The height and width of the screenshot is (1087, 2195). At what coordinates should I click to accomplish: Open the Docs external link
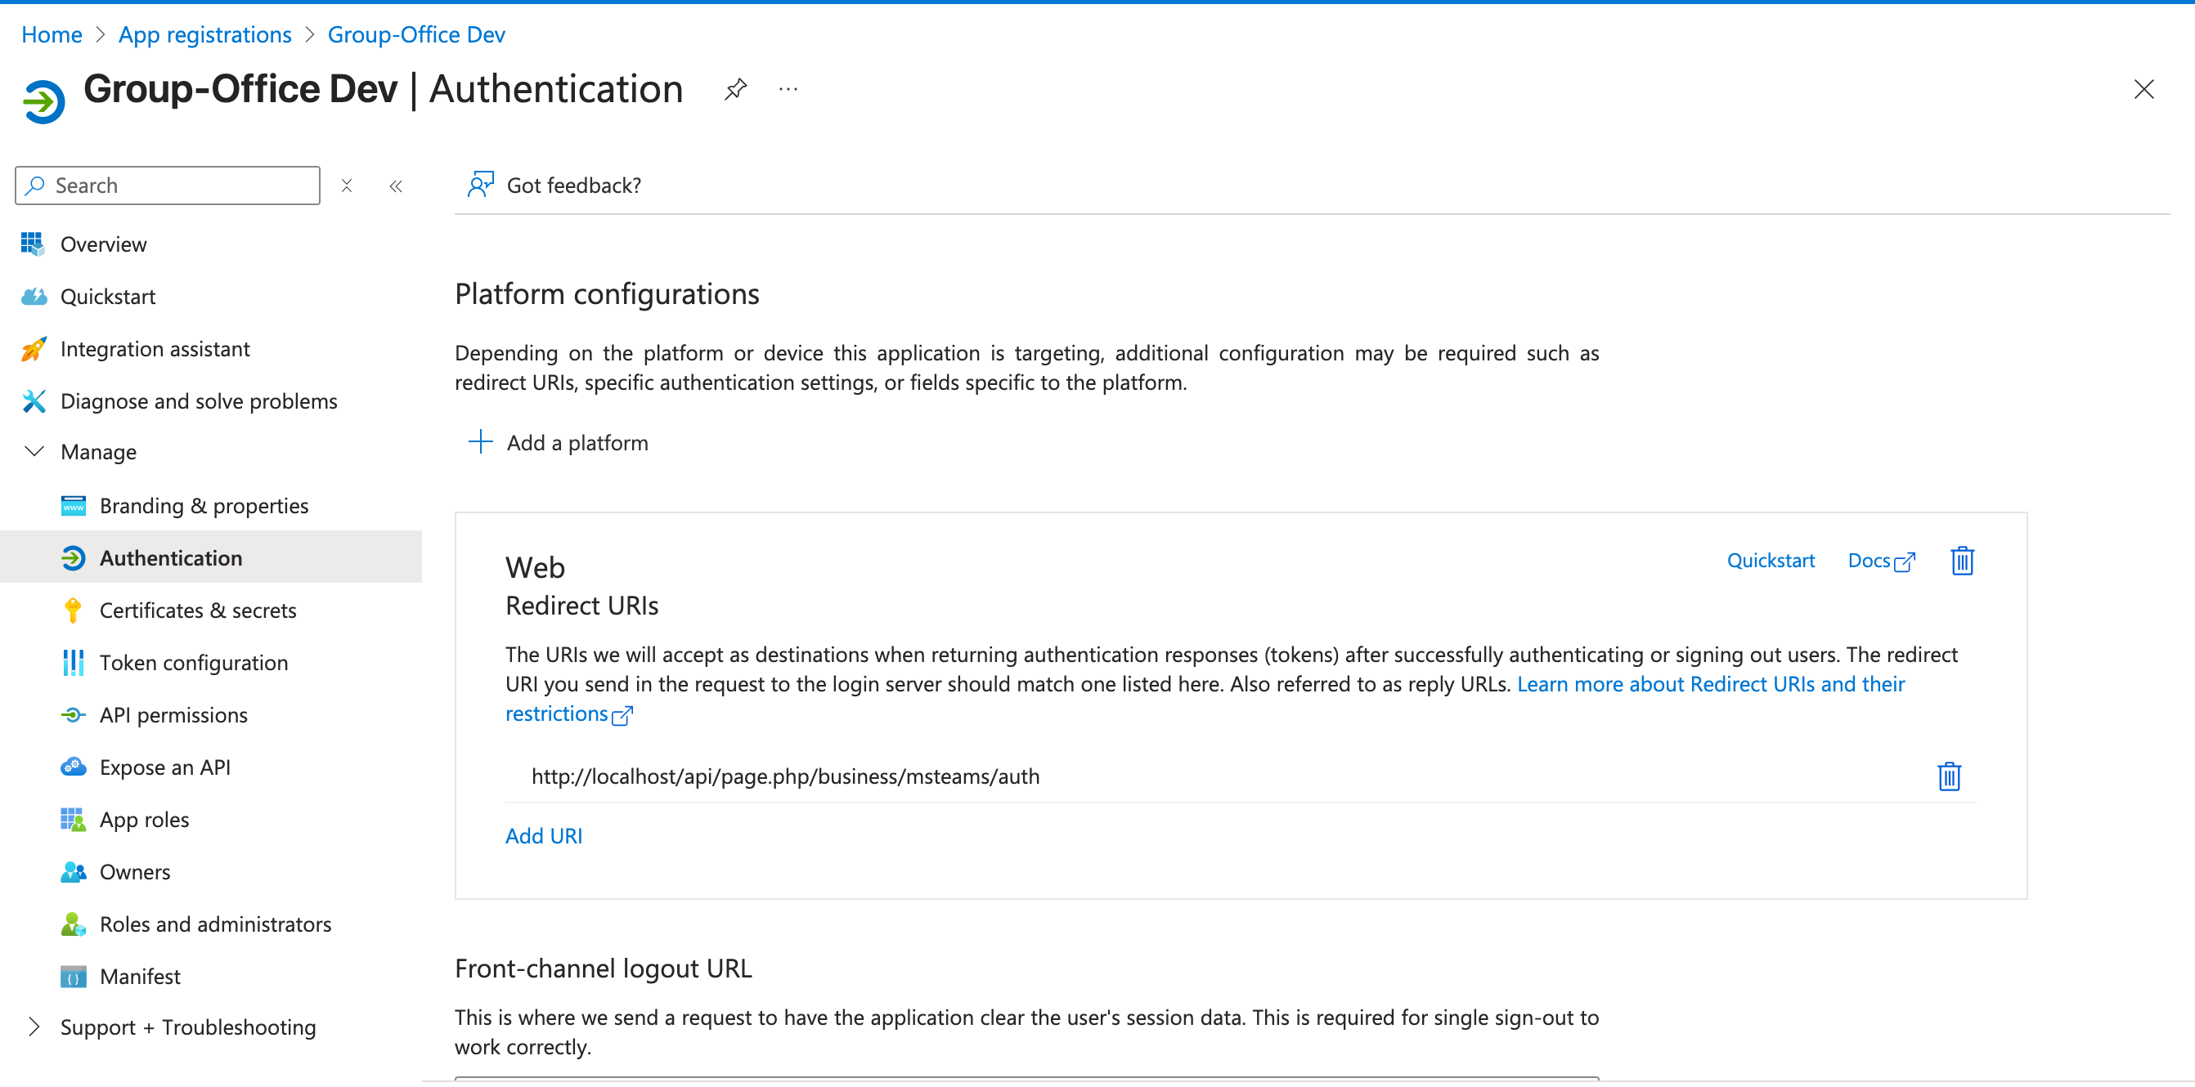click(1881, 561)
